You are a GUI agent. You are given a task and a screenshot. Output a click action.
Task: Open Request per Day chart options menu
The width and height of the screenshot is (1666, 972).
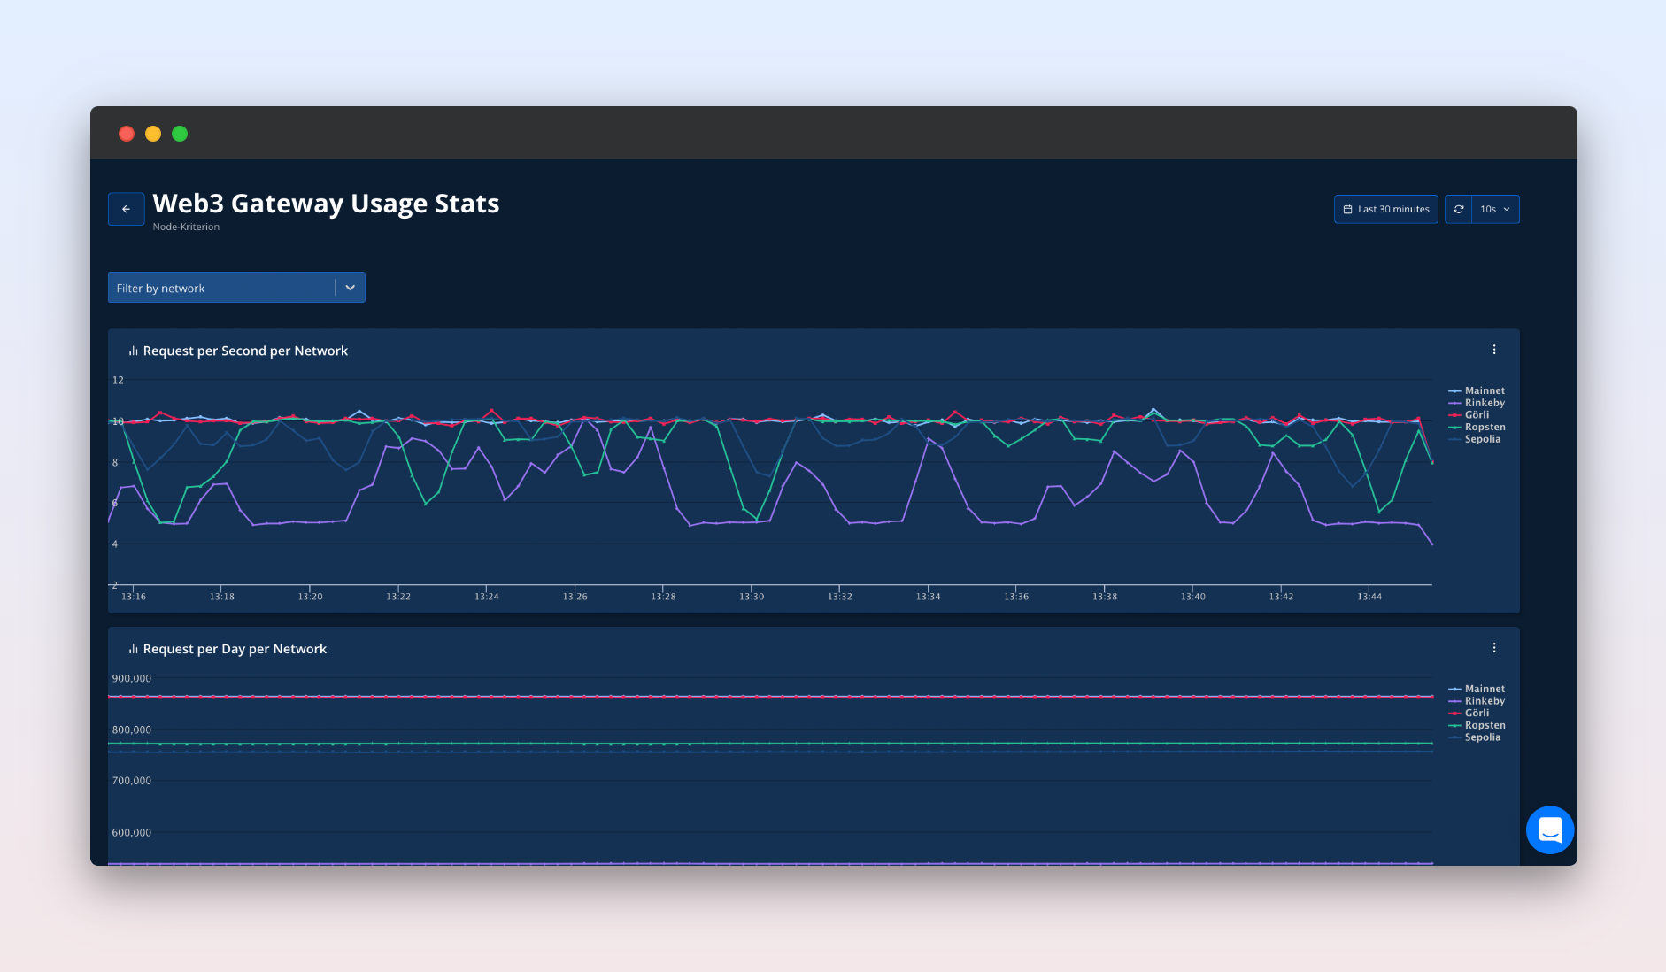pos(1494,648)
